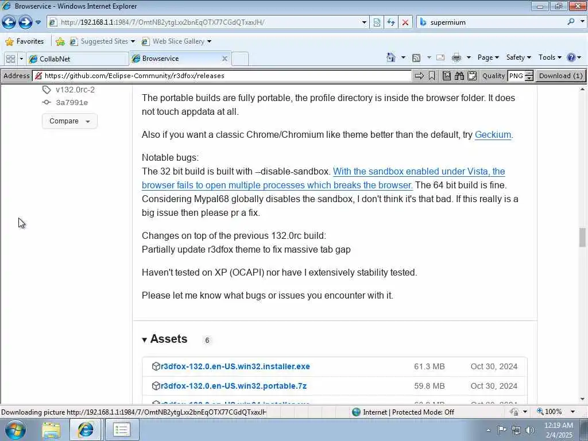This screenshot has height=441, width=588.
Task: Click the Add to Favorites Bar icon
Action: point(60,41)
